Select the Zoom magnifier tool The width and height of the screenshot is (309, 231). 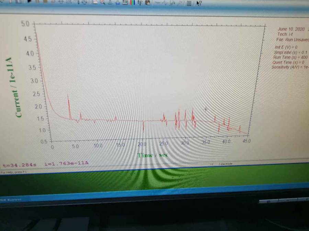102,2
